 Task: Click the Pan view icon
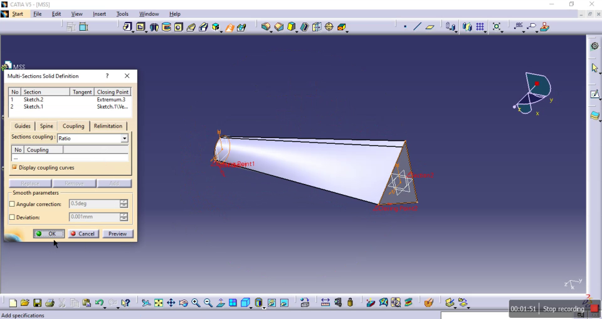(x=171, y=303)
